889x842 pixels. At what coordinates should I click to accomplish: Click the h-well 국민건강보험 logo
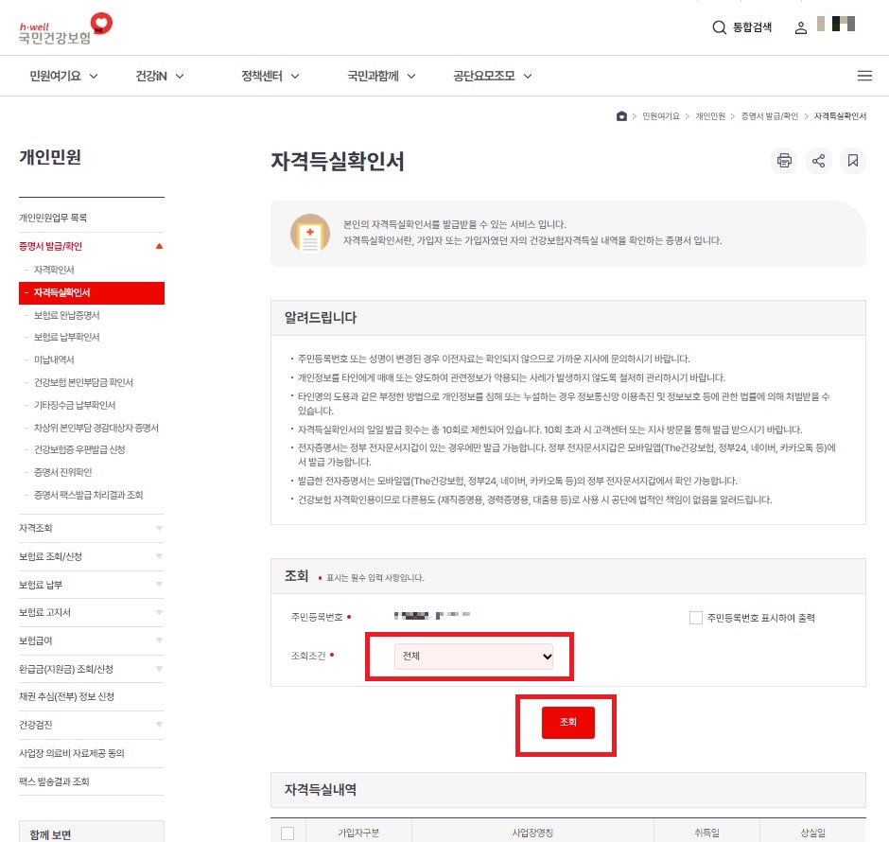tap(61, 26)
